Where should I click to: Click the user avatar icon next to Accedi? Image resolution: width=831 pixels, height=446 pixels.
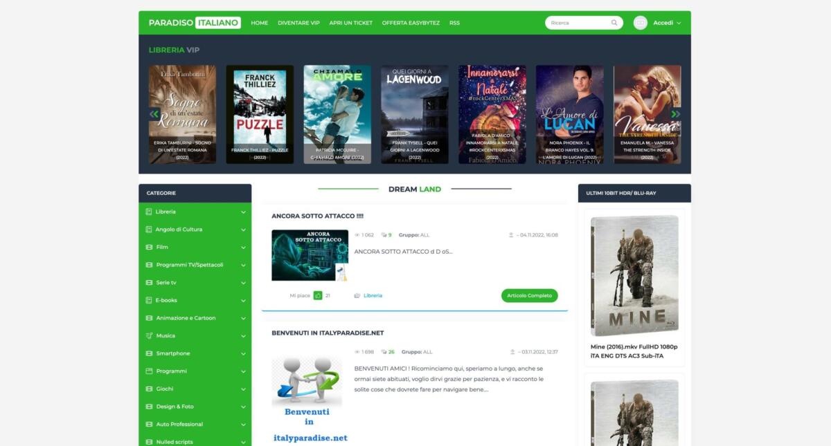pos(641,22)
